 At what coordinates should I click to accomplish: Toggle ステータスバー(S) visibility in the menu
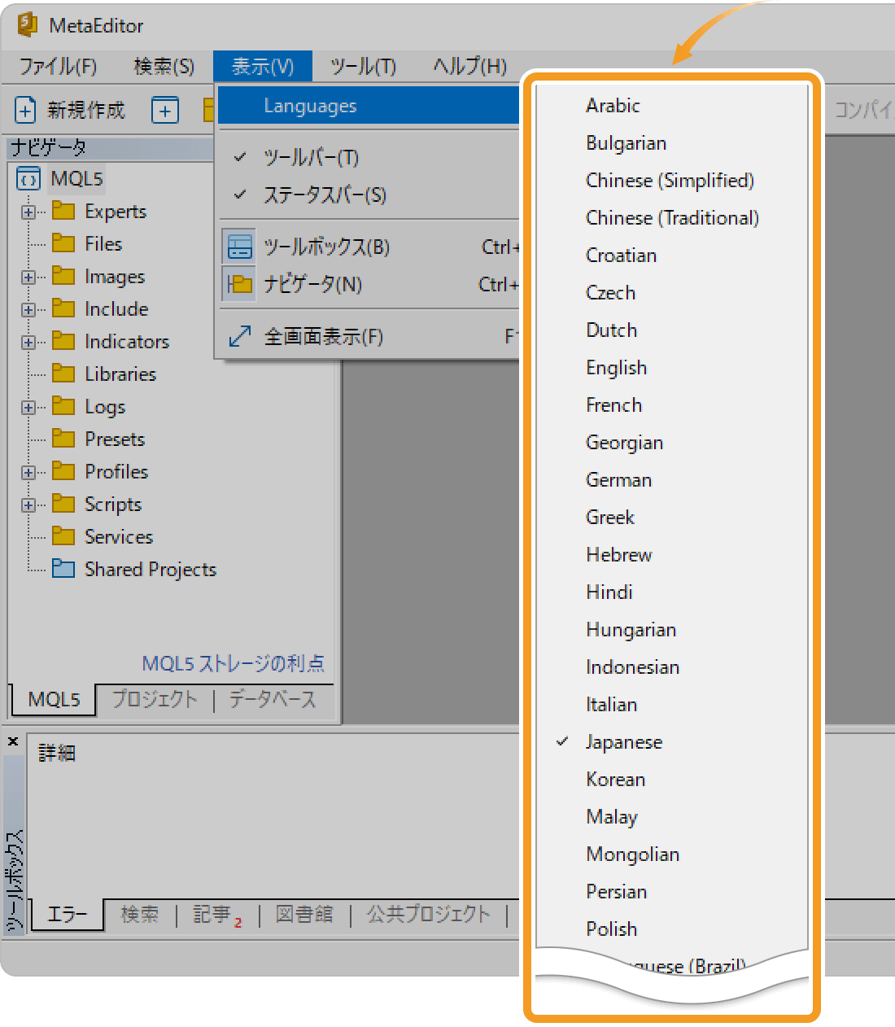click(x=368, y=194)
